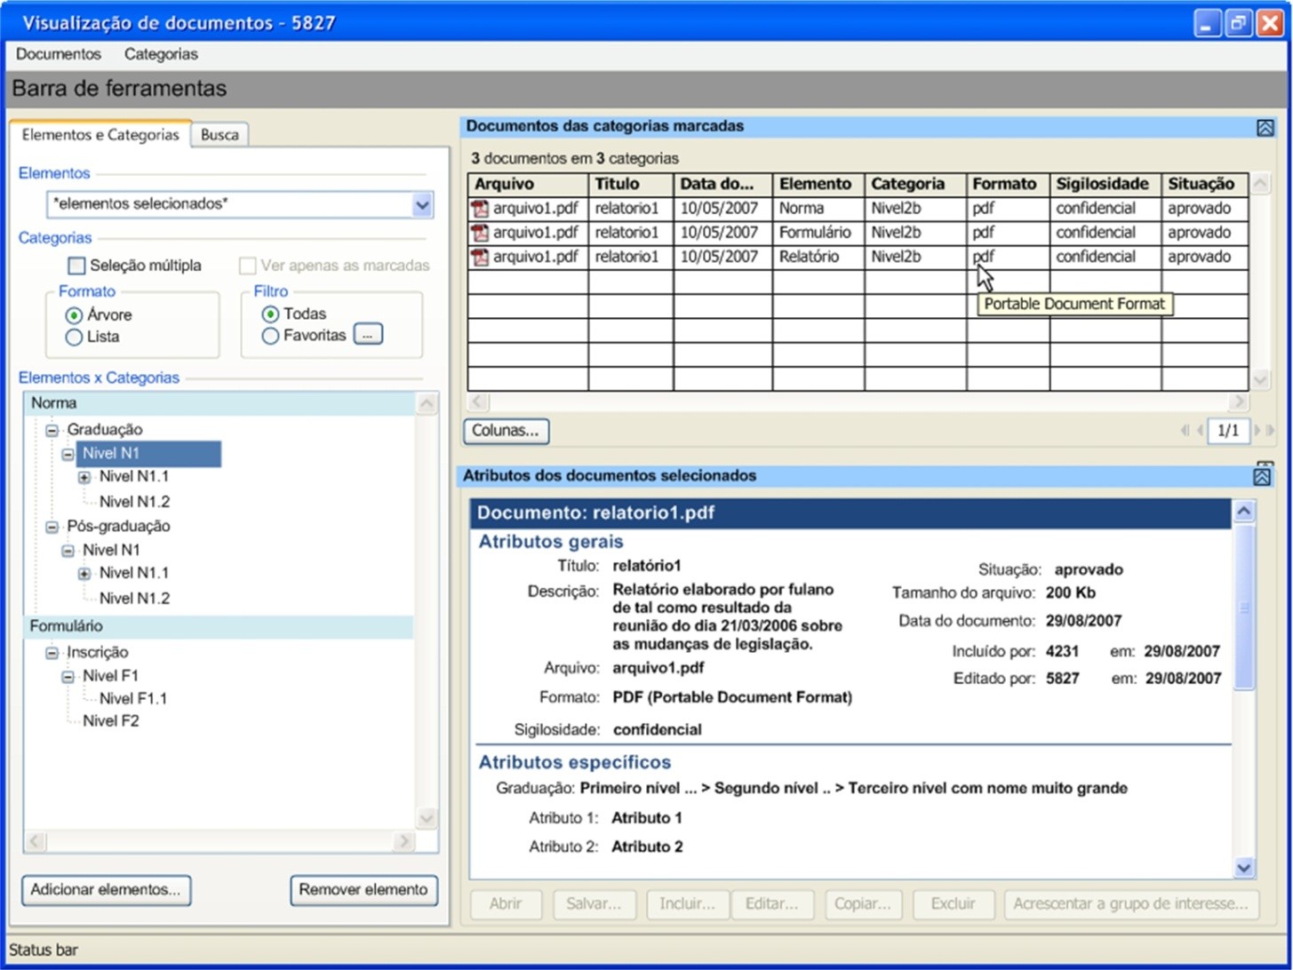The image size is (1293, 970).
Task: Collapse the Pós-graduação tree node
Action: coord(52,527)
